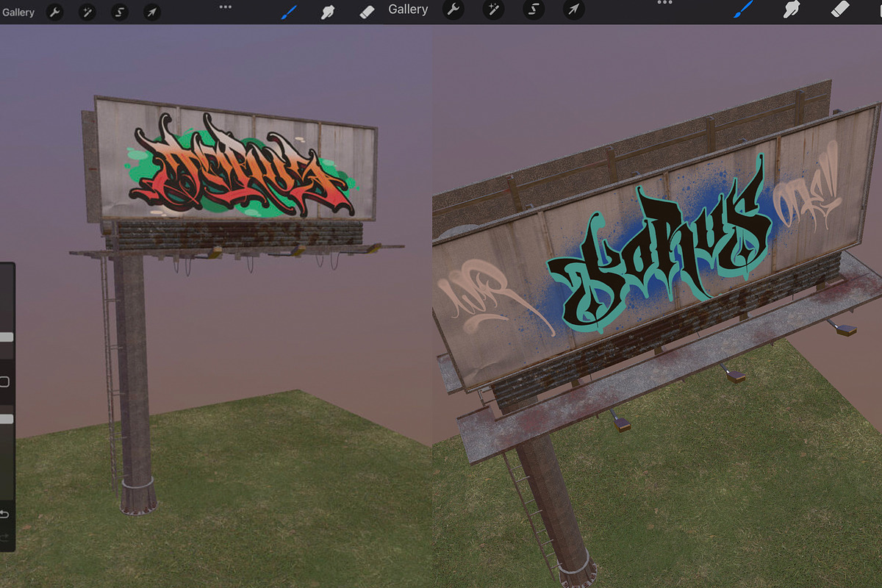Select the Selection S tool in right view
The width and height of the screenshot is (882, 588).
coord(534,9)
